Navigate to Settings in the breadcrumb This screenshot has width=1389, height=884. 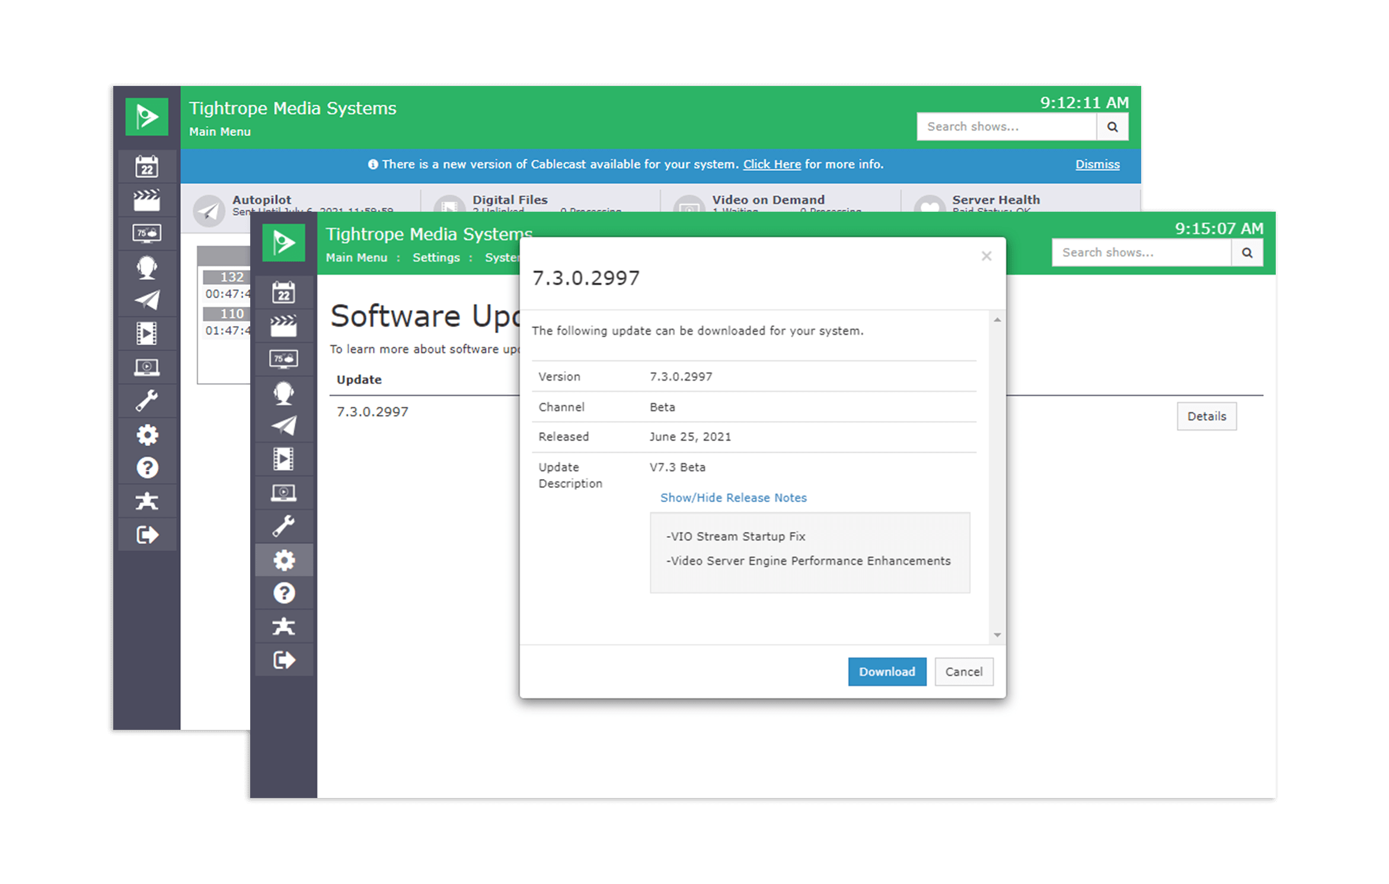click(x=436, y=257)
